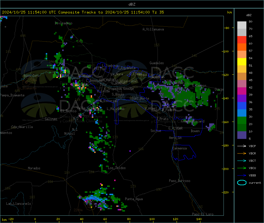Pick the yellow 54–51 dBZ swatch

[242, 62]
